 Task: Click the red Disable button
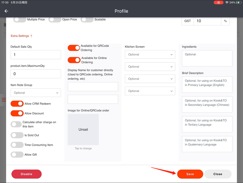point(26,174)
